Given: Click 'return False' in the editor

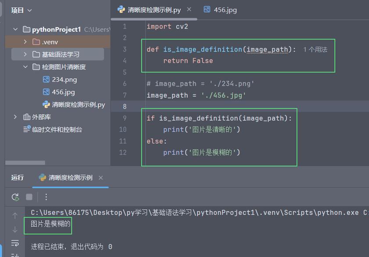Looking at the screenshot, I should (188, 61).
